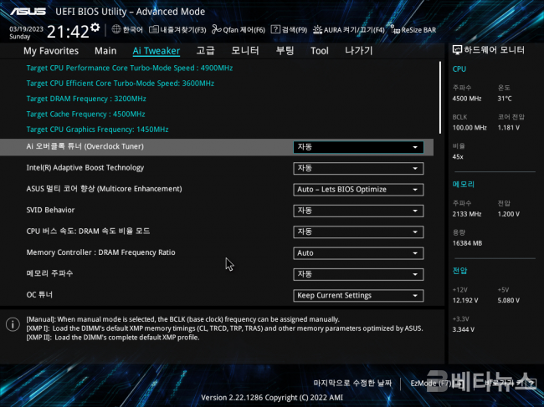The width and height of the screenshot is (544, 407).
Task: Click Target CPU Graphics Frequency: 1450MHz
Action: point(97,130)
